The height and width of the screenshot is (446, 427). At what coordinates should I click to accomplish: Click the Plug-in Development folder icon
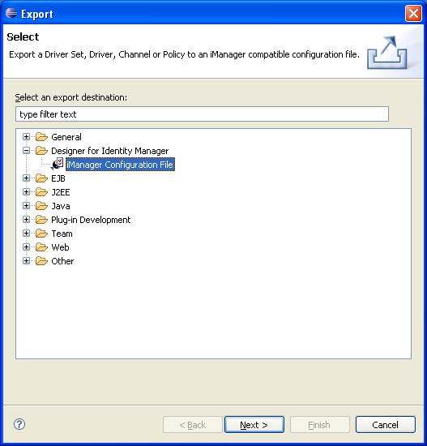coord(42,220)
